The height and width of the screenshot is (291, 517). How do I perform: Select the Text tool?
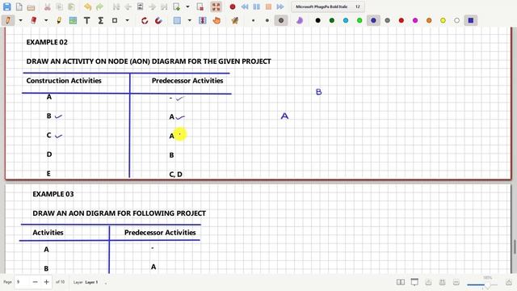point(86,20)
